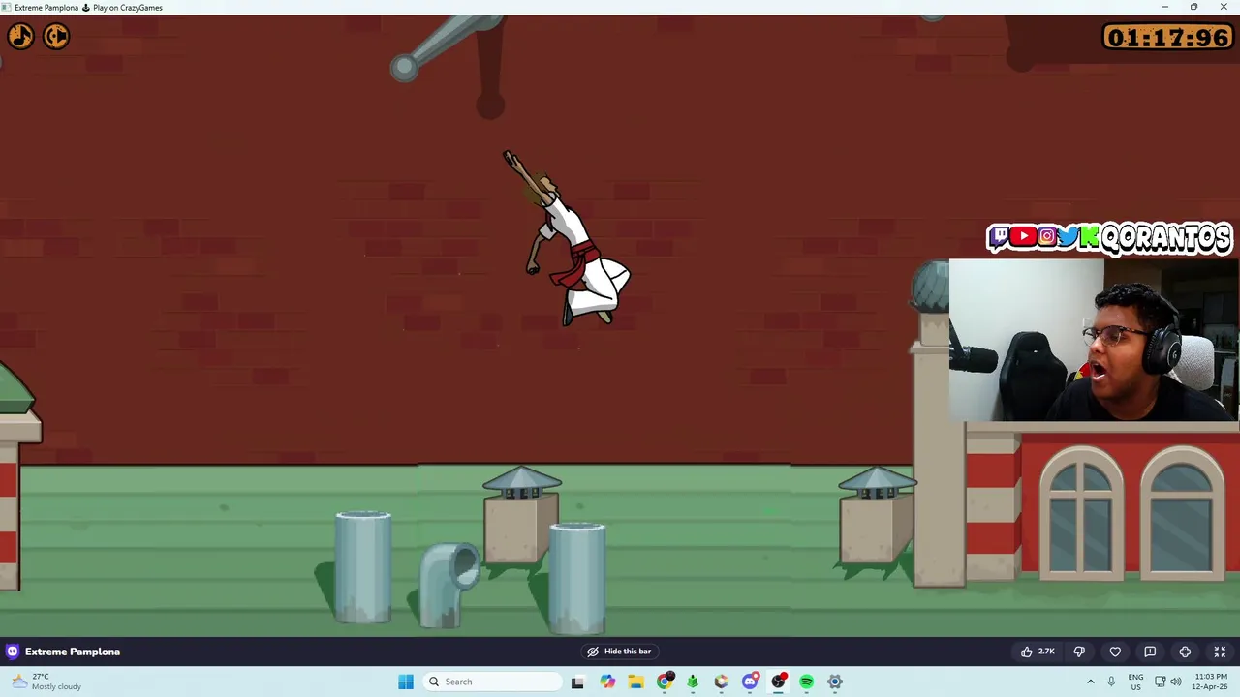This screenshot has height=697, width=1240.
Task: Open the Windows Start menu
Action: [x=406, y=682]
